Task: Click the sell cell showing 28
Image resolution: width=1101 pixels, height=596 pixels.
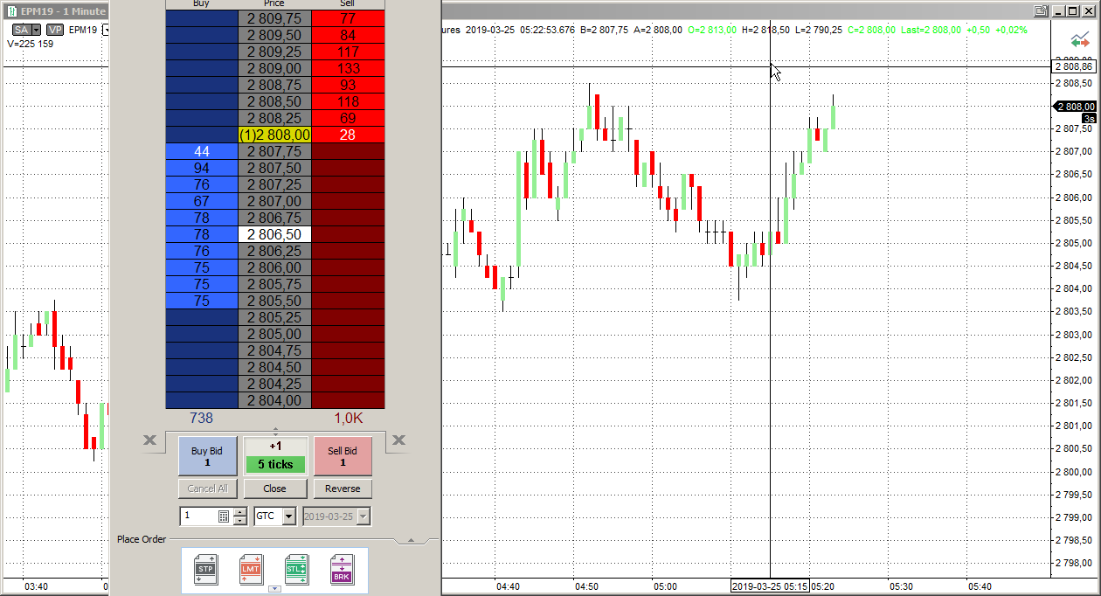Action: pyautogui.click(x=348, y=135)
